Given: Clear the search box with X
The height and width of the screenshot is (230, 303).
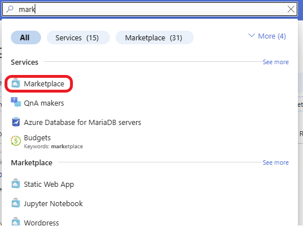Looking at the screenshot, I should [x=291, y=9].
